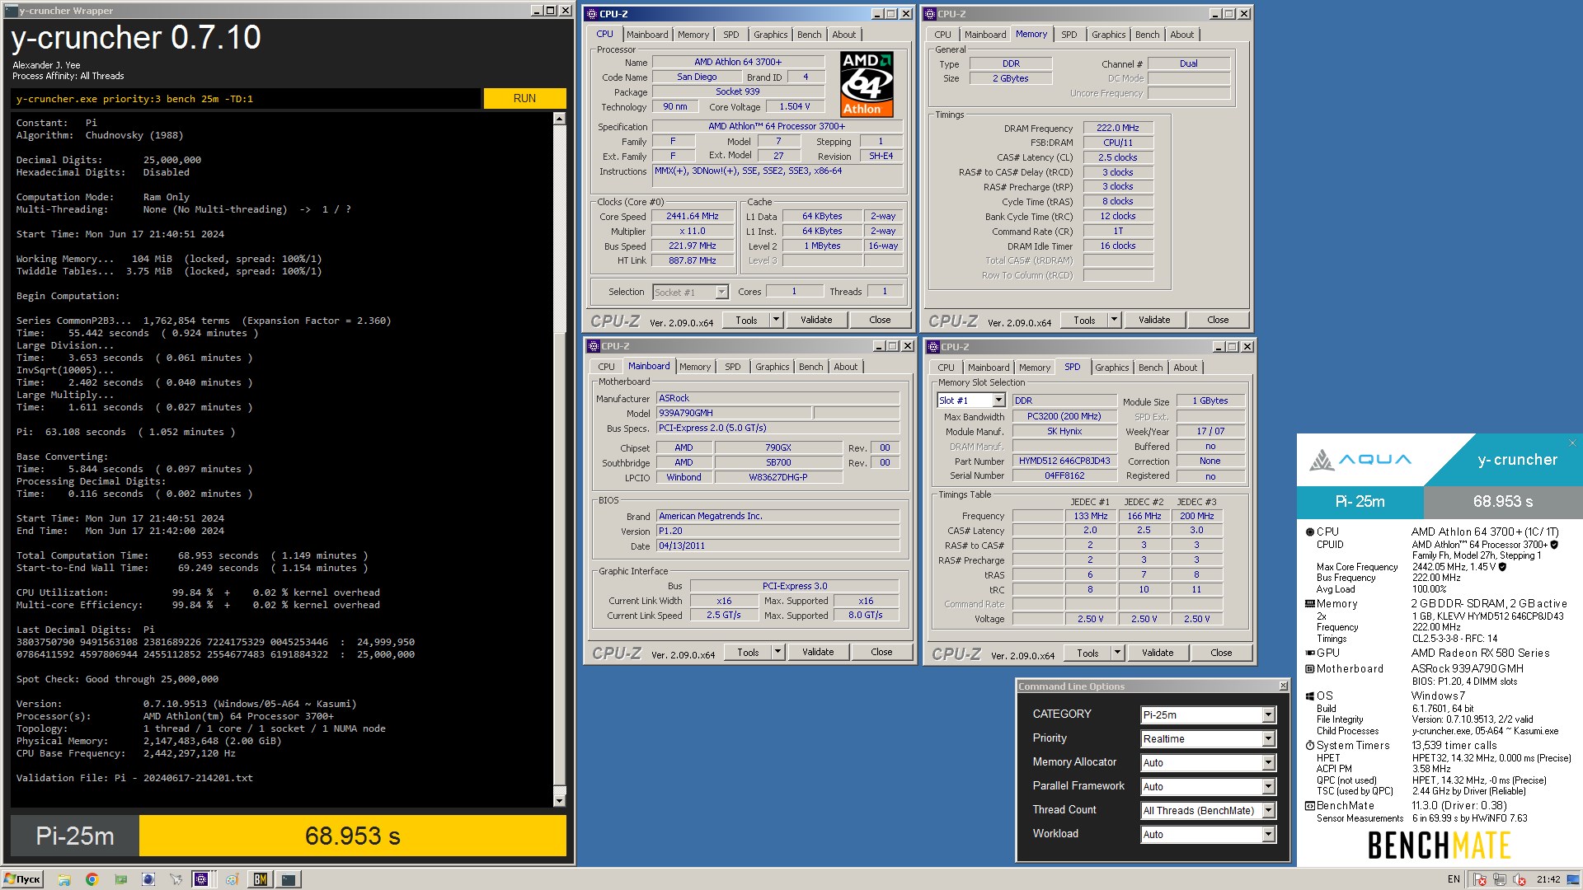Open About tab in bottom-right CPU-Z window
Viewport: 1583px width, 890px height.
pyautogui.click(x=1185, y=368)
